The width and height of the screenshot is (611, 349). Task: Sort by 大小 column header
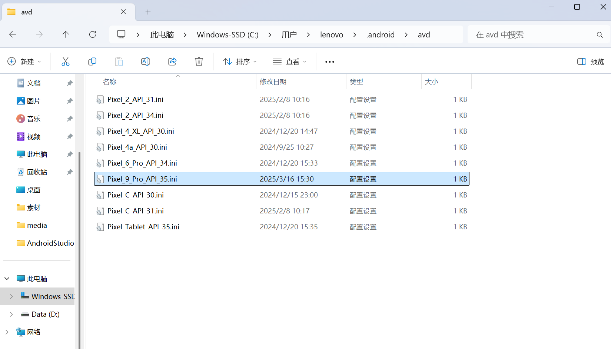point(432,82)
